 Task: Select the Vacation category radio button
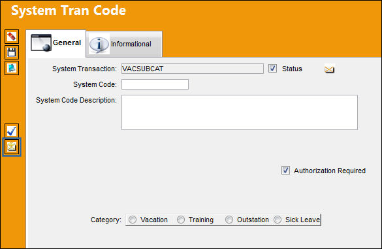[133, 220]
